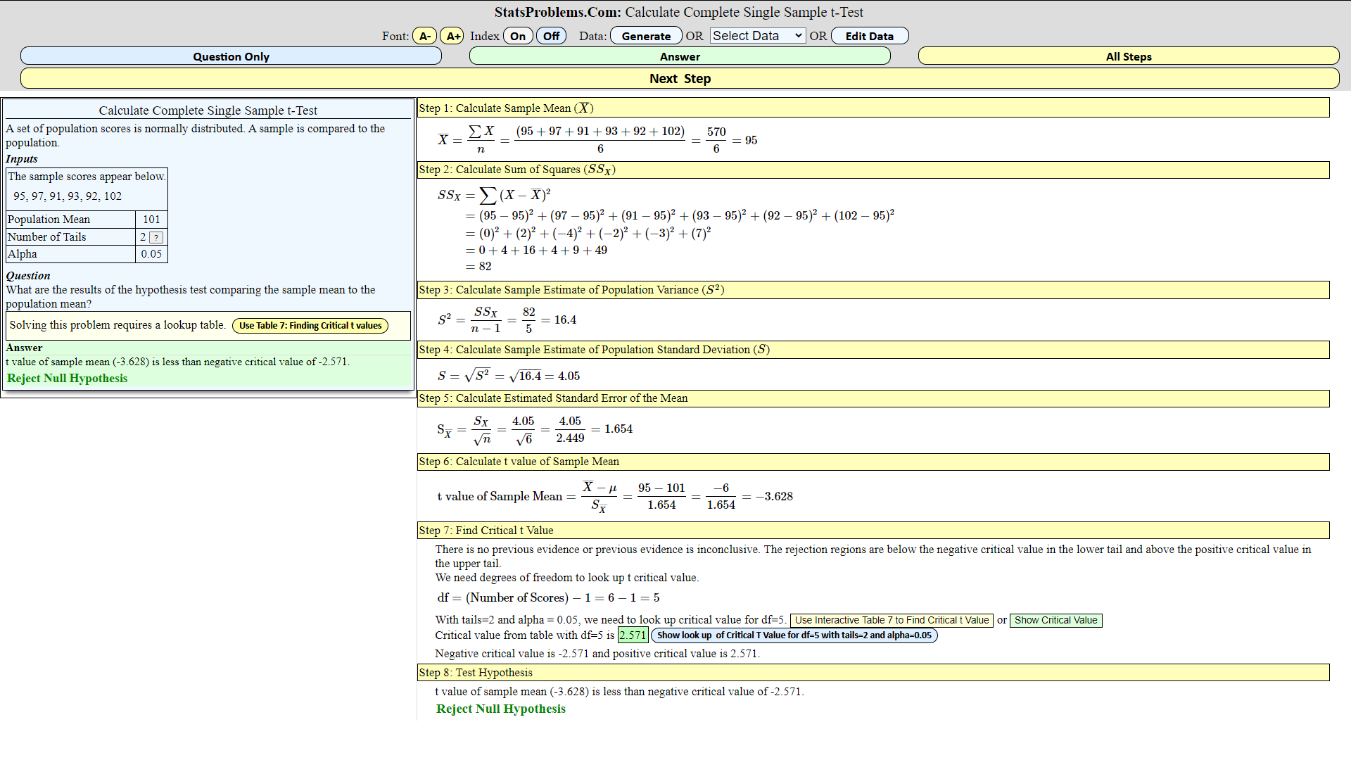Select the Step 2: Calculate Sum of Squares header

point(873,170)
